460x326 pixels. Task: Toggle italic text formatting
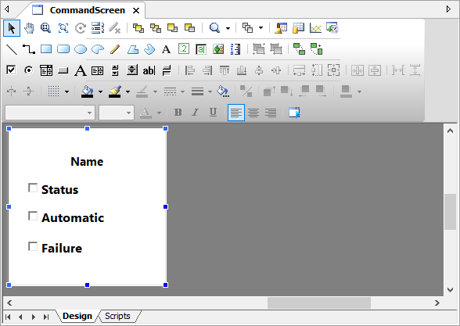(x=196, y=113)
